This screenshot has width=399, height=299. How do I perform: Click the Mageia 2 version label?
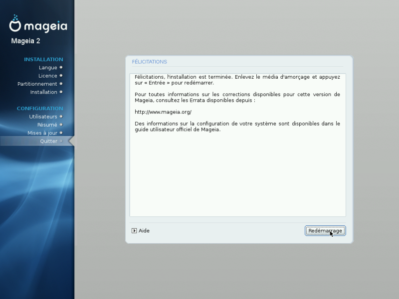[x=26, y=41]
